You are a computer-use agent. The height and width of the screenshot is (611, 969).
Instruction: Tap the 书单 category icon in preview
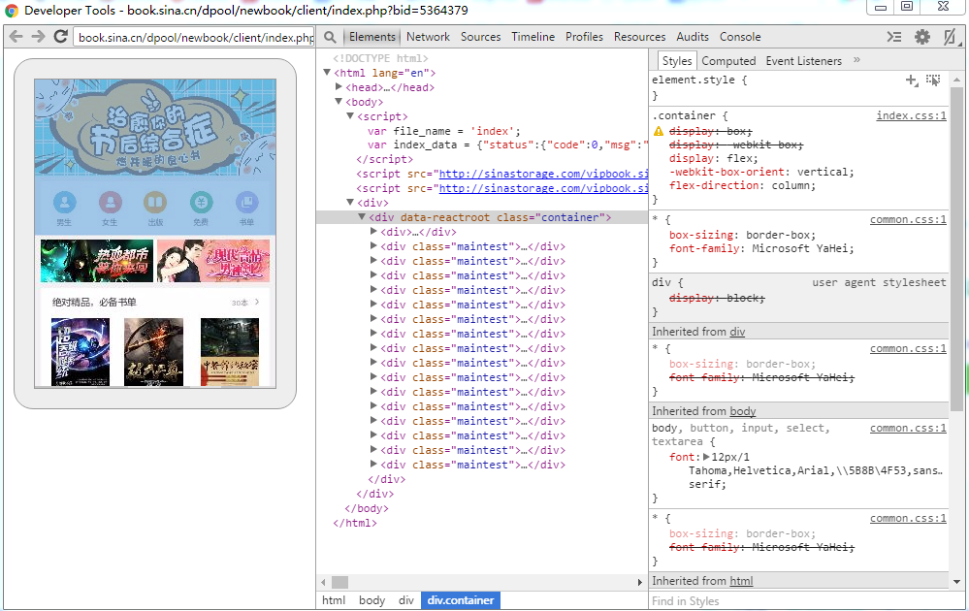(246, 202)
